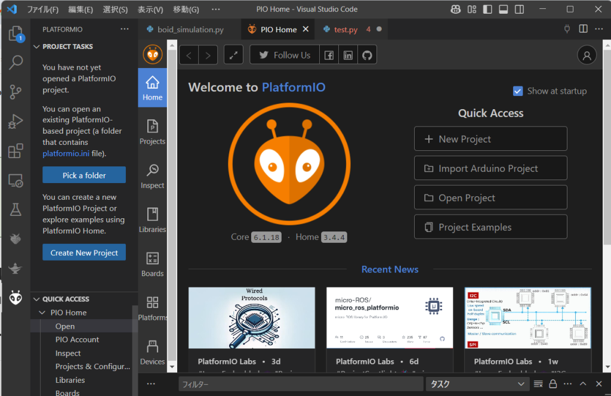Click the フィルター filter input field
The height and width of the screenshot is (396, 611).
pos(298,384)
